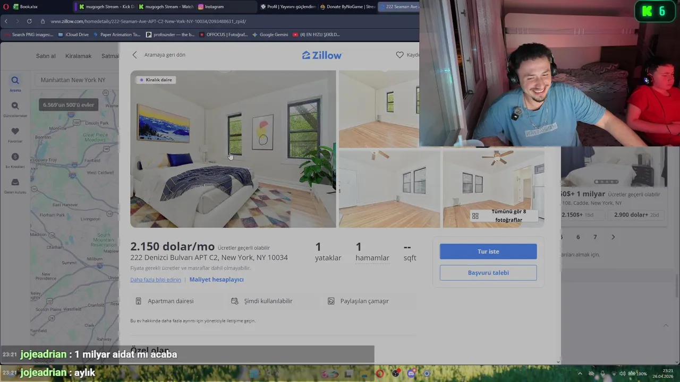Screen dimensions: 680x382
Task: Open the iCloud Drive bookmark
Action: coord(73,34)
